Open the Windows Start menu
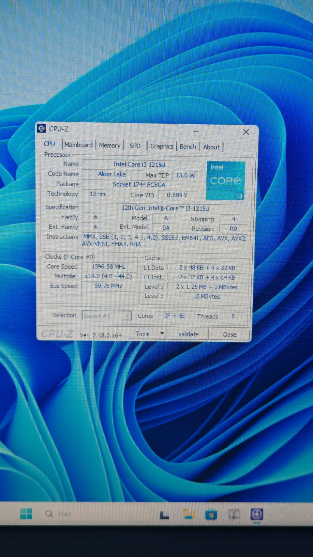This screenshot has height=557, width=313. coord(26,513)
